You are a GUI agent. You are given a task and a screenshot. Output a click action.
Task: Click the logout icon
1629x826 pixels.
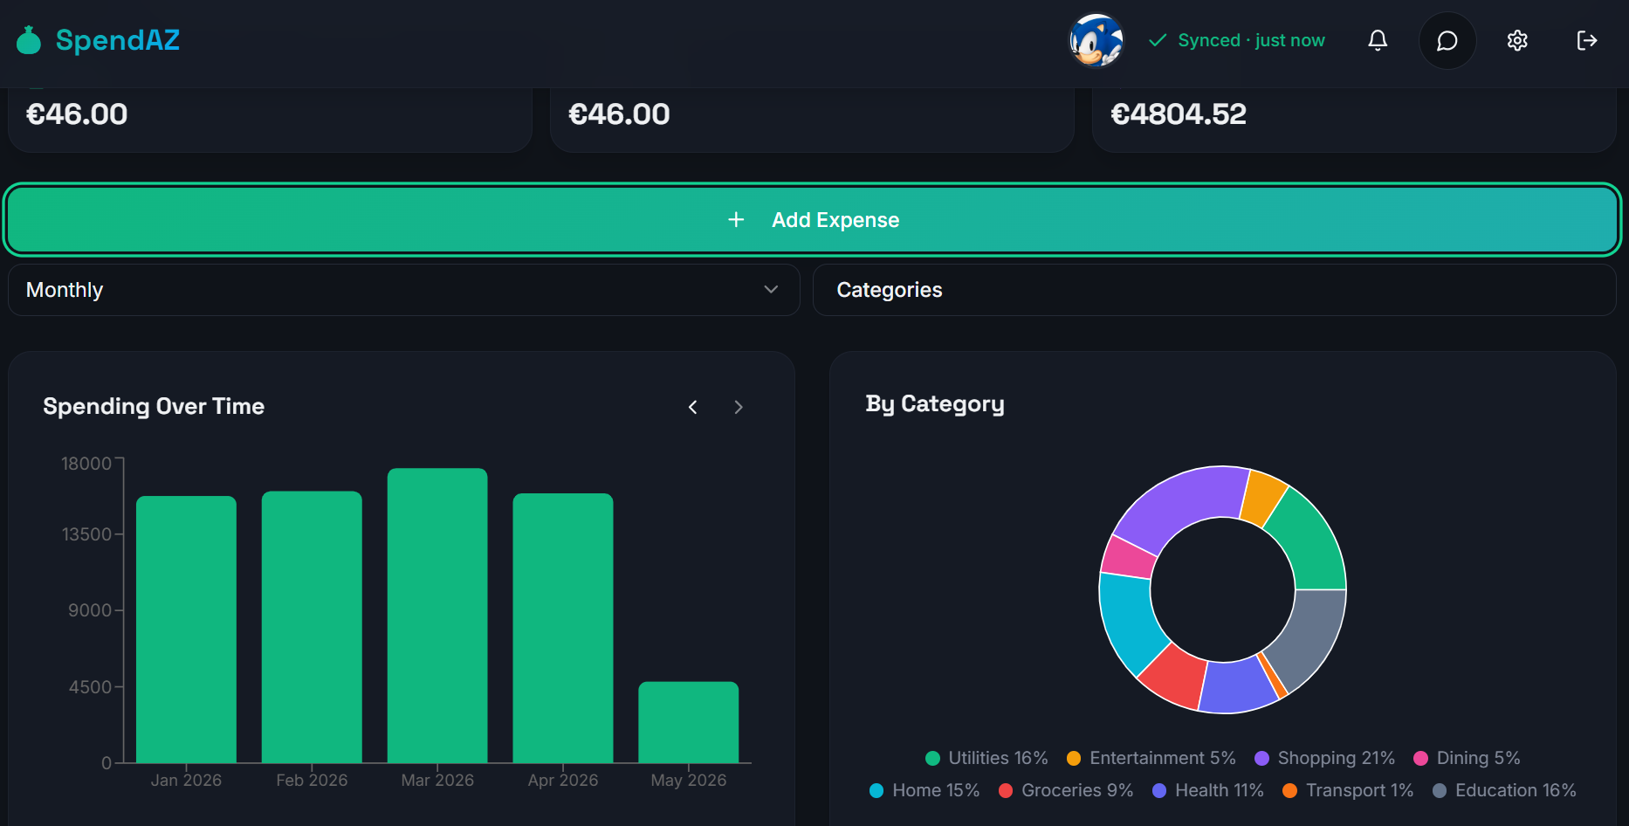click(x=1587, y=40)
